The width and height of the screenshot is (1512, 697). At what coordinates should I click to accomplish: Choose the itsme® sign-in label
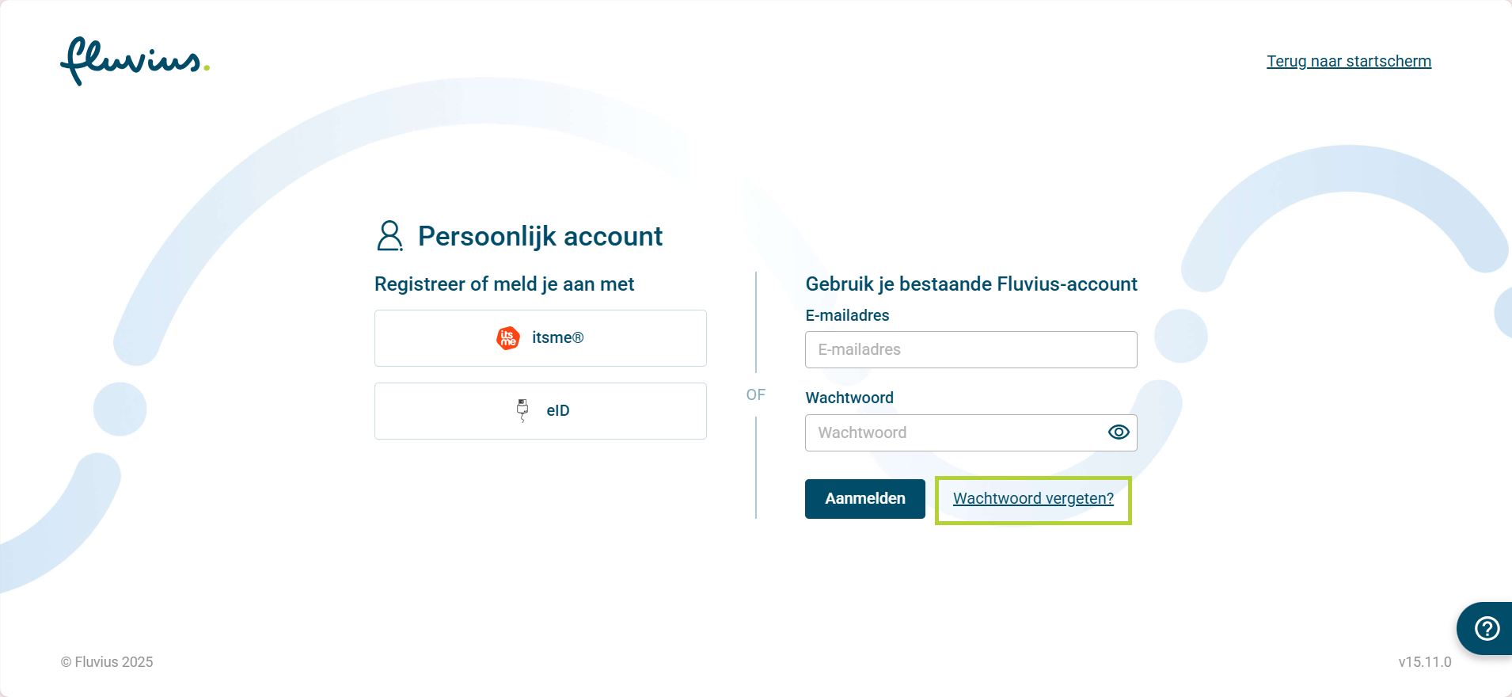pyautogui.click(x=557, y=338)
